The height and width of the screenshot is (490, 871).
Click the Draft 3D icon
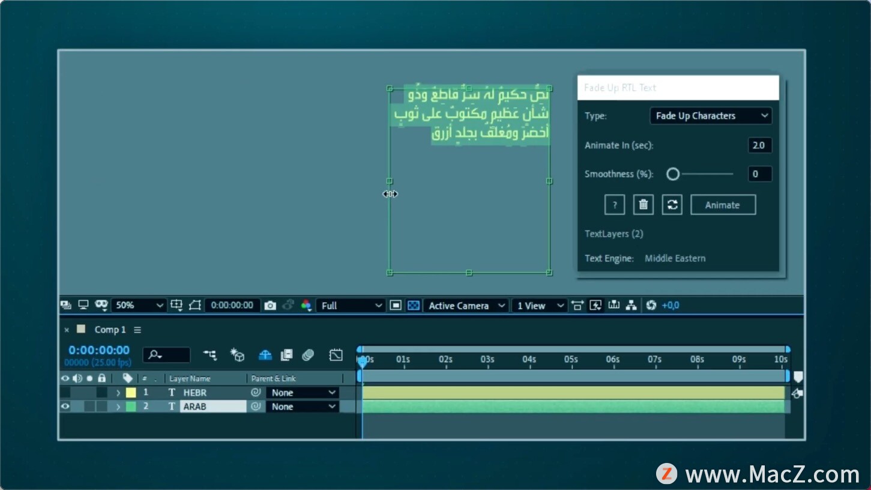tap(238, 355)
